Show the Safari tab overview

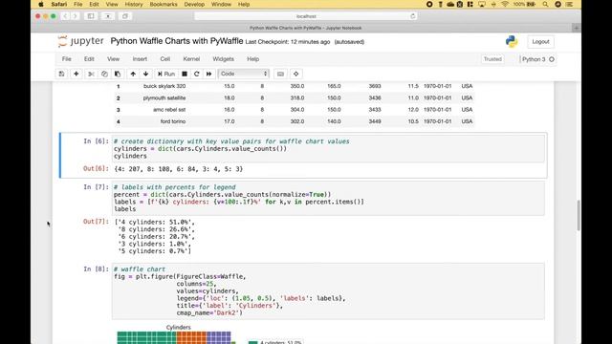click(125, 16)
